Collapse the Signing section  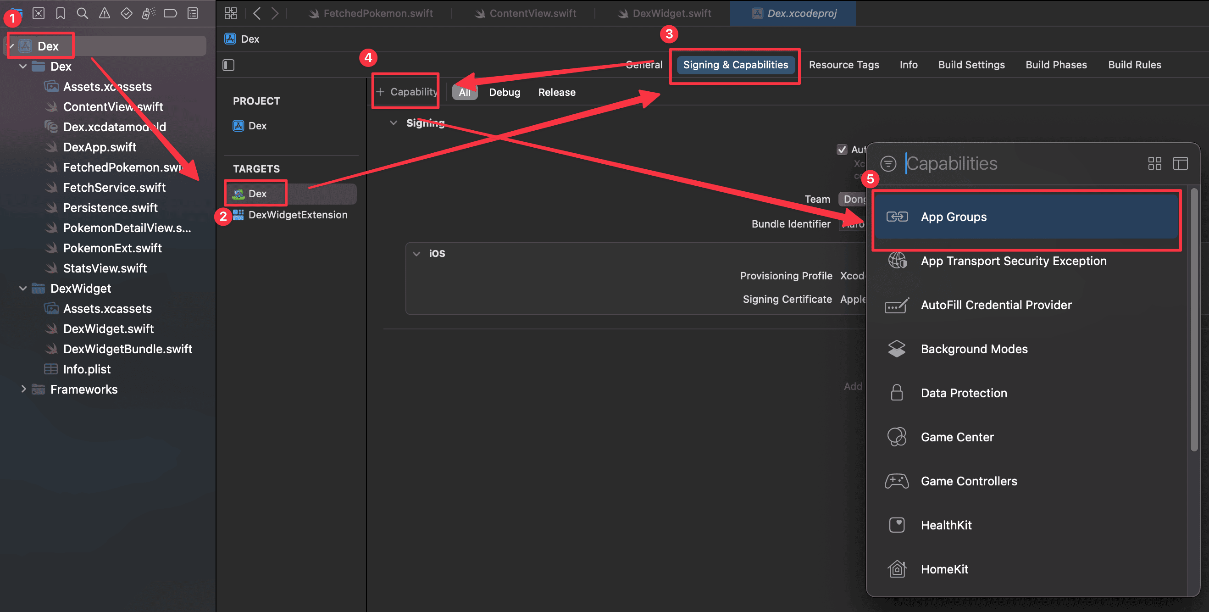394,123
